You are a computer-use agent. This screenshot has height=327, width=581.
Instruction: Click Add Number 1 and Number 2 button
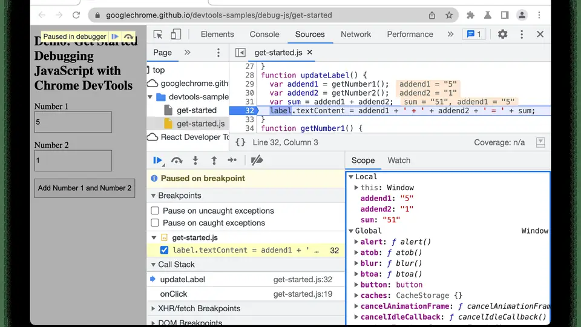pyautogui.click(x=85, y=188)
